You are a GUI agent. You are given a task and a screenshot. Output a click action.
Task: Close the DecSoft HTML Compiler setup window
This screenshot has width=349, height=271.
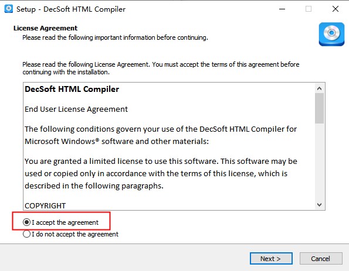click(335, 9)
